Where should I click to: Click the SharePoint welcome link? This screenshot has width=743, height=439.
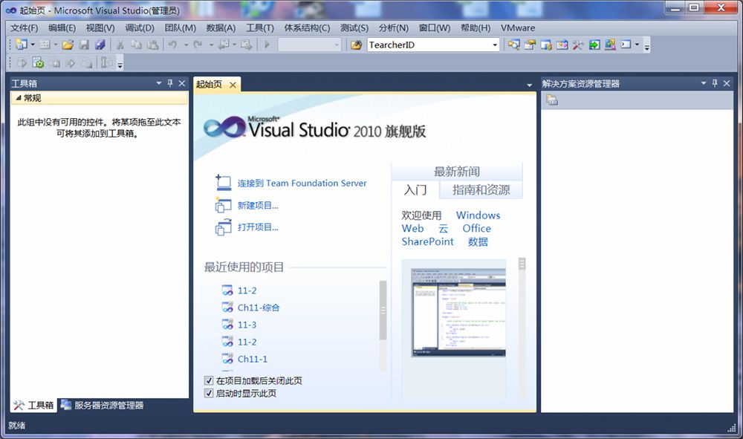point(427,241)
